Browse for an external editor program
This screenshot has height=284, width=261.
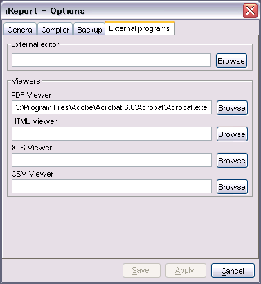coord(231,61)
